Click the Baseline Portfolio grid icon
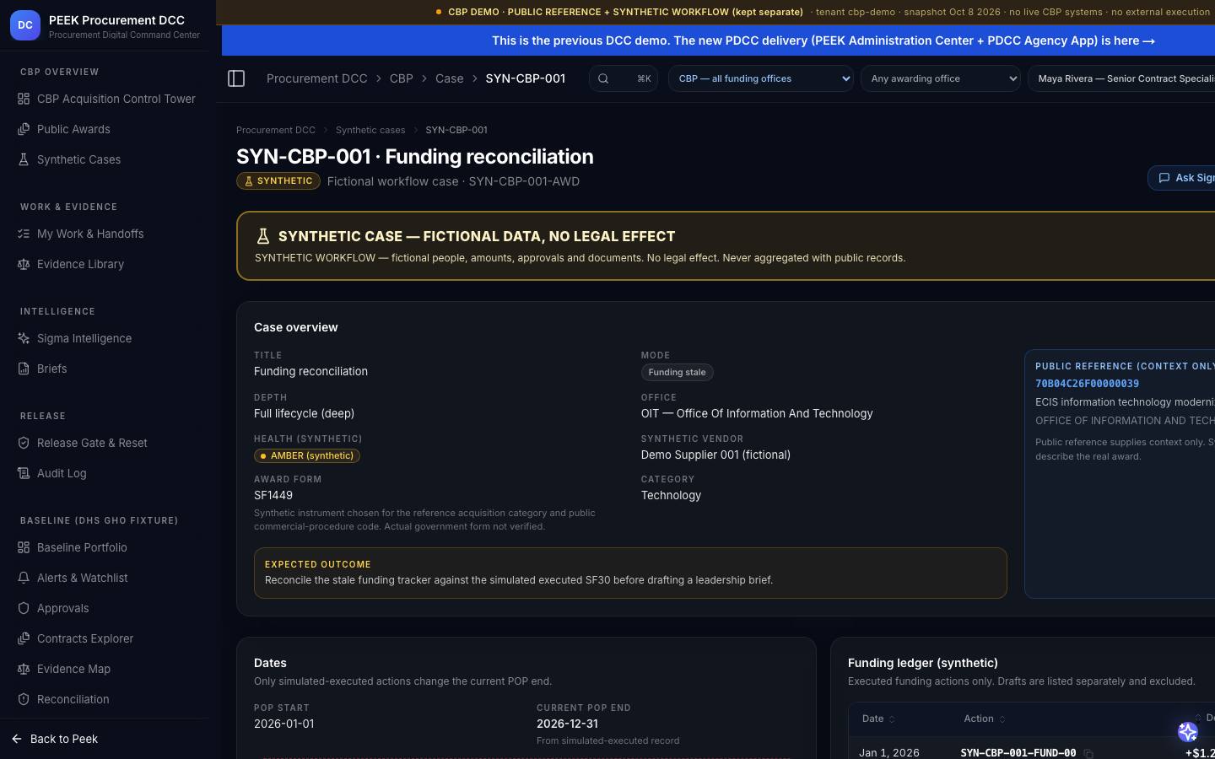 [24, 547]
